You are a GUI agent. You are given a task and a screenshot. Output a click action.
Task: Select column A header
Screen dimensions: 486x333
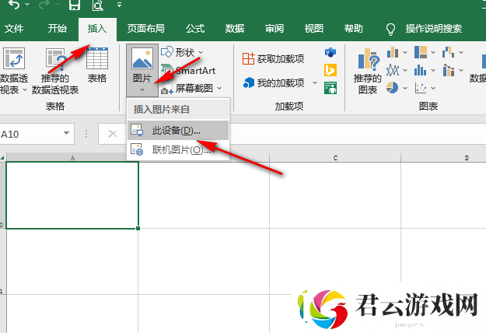[x=72, y=158]
